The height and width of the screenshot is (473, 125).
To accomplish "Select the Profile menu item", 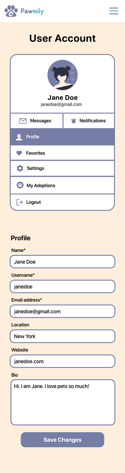I will [62, 137].
